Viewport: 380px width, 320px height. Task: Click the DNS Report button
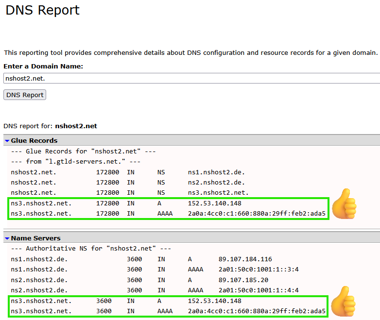pos(25,95)
